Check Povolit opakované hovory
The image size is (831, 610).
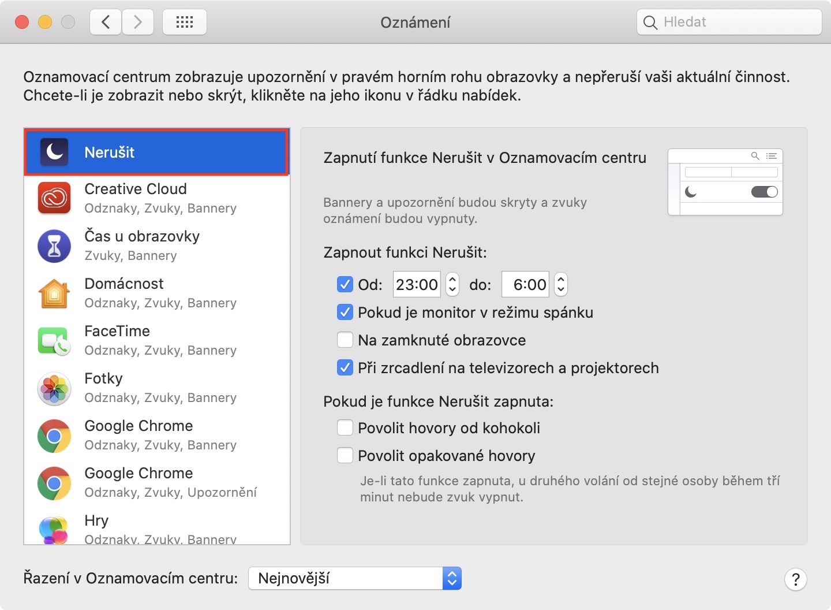coord(345,455)
